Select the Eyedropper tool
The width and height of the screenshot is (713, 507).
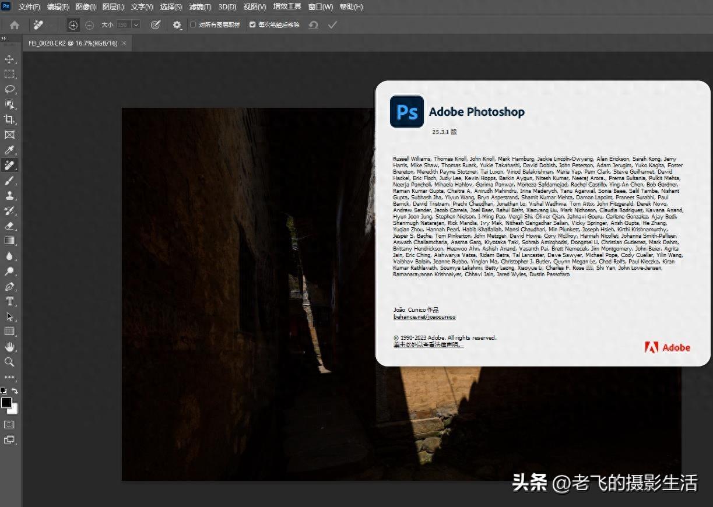coord(9,150)
